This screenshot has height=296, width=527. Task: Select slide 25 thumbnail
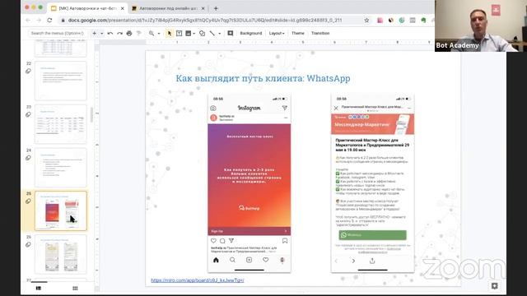coord(60,210)
